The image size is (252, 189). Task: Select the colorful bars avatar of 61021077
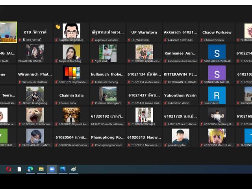point(72,73)
